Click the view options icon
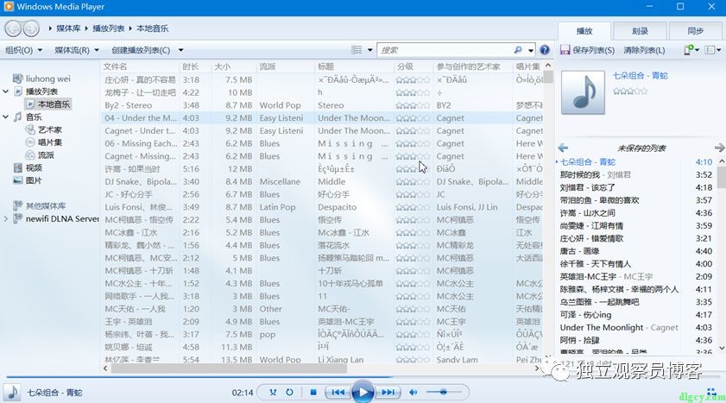This screenshot has width=726, height=403. coord(357,50)
